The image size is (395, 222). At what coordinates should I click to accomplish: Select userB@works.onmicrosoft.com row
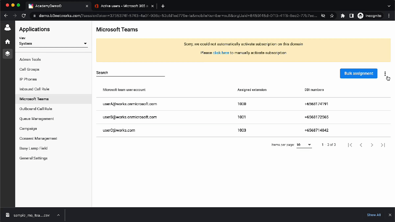coord(243,117)
